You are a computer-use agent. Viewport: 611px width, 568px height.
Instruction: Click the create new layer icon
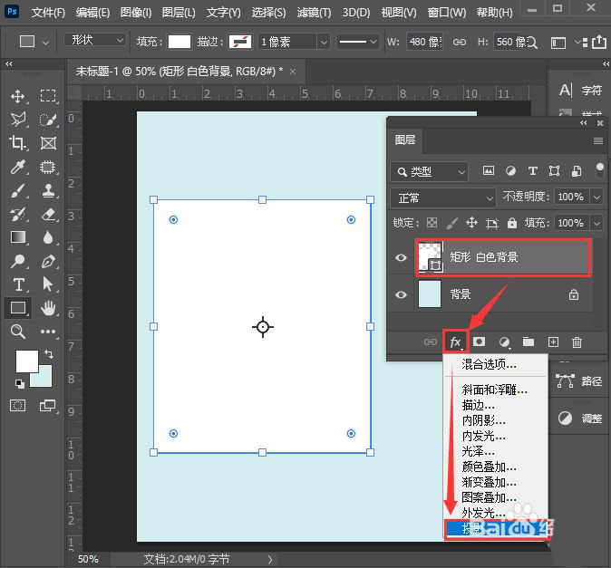point(553,342)
